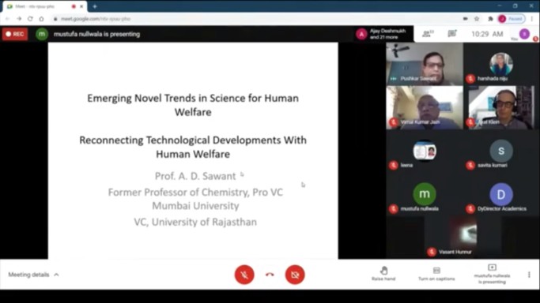Click the red hang up call icon
This screenshot has width=540, height=303.
270,275
